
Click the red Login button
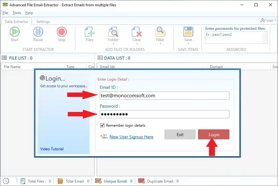pyautogui.click(x=214, y=134)
